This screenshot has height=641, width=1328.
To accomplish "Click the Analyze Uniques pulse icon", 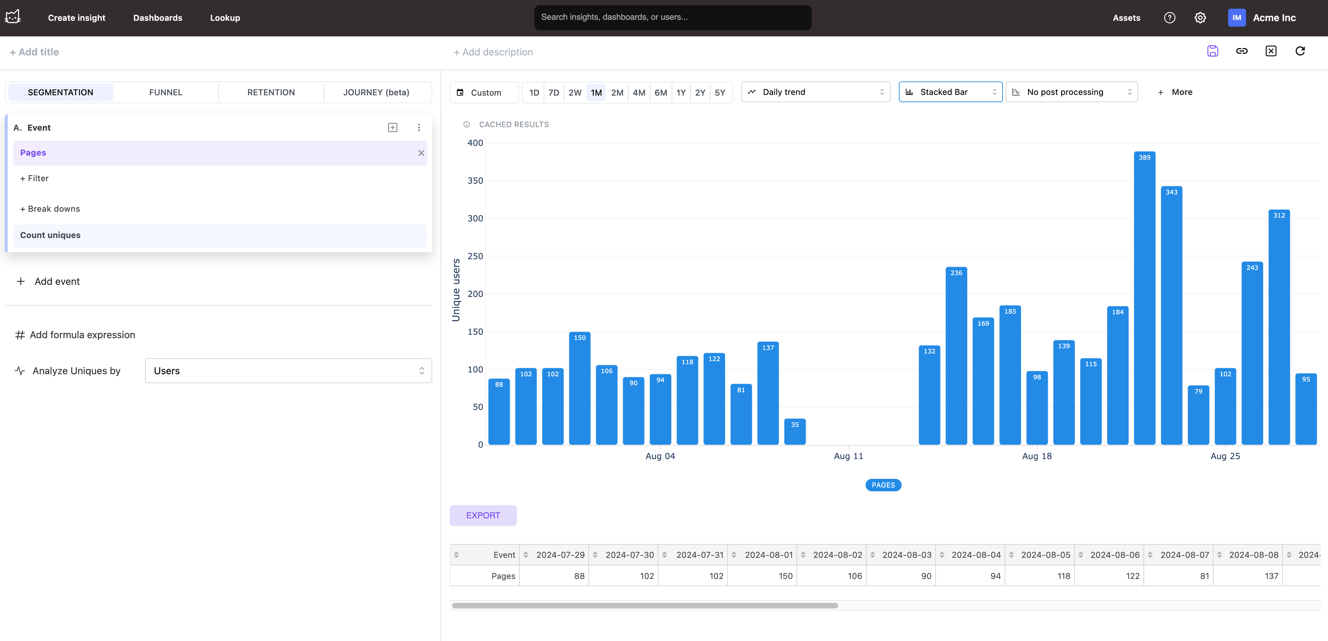I will click(20, 371).
